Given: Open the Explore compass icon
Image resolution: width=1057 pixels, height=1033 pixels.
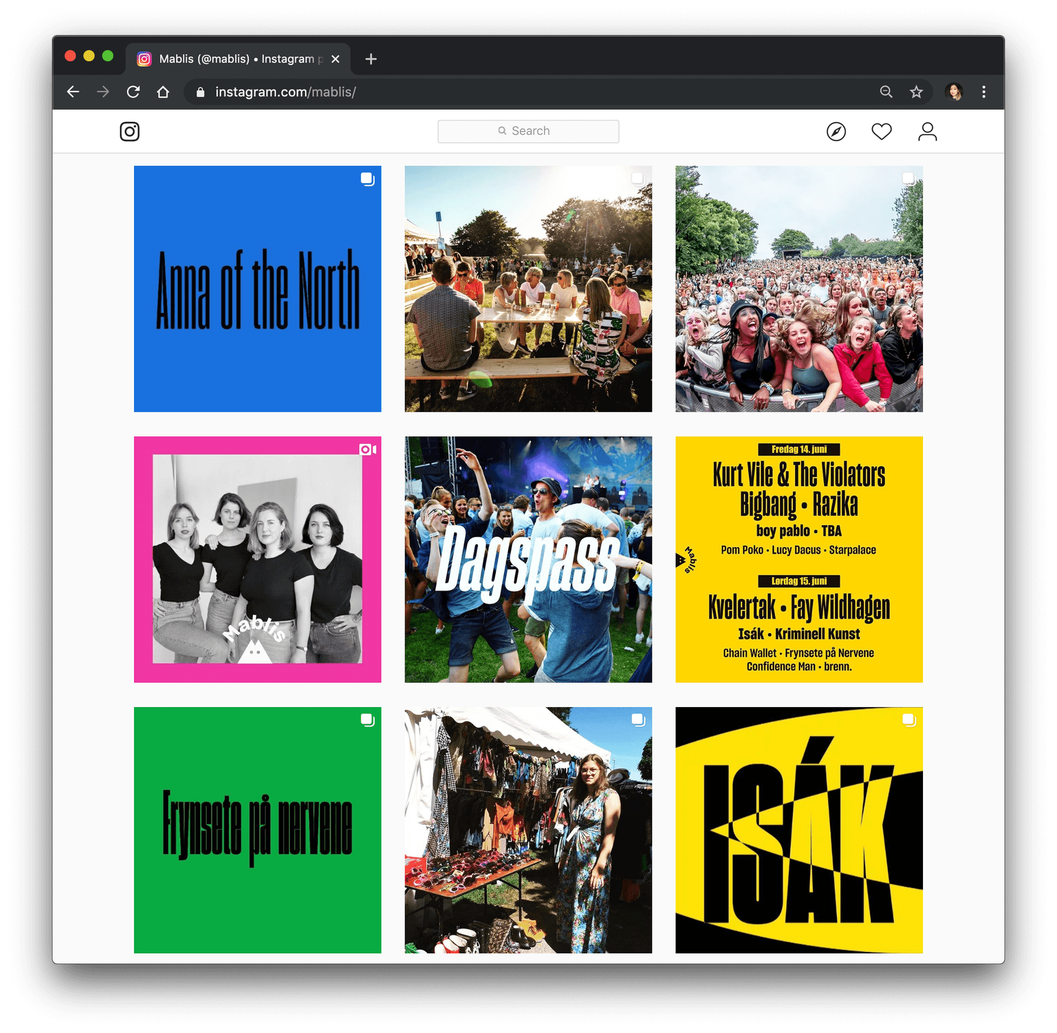Looking at the screenshot, I should [x=836, y=132].
